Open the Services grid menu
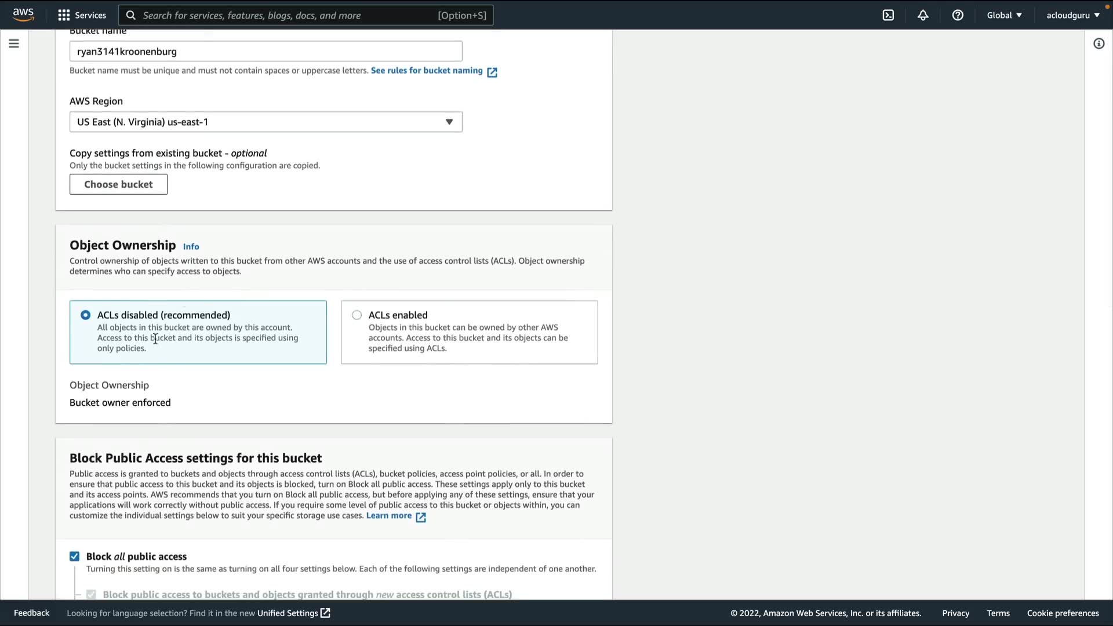Image resolution: width=1113 pixels, height=626 pixels. pyautogui.click(x=82, y=15)
